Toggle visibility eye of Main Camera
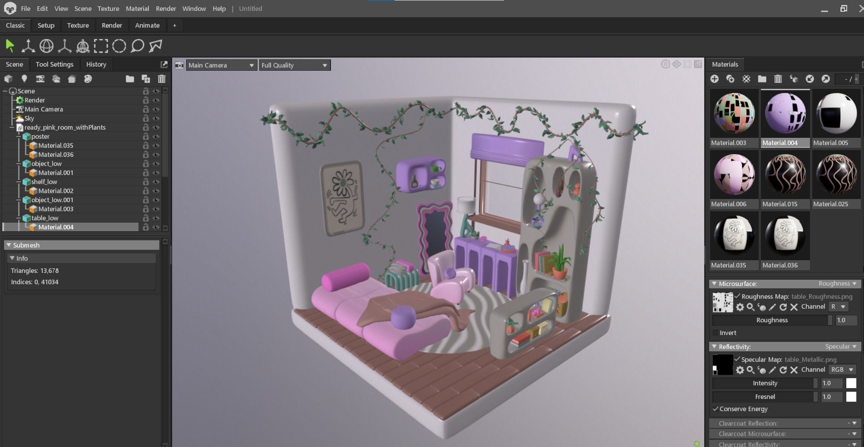Viewport: 864px width, 447px height. coord(156,109)
